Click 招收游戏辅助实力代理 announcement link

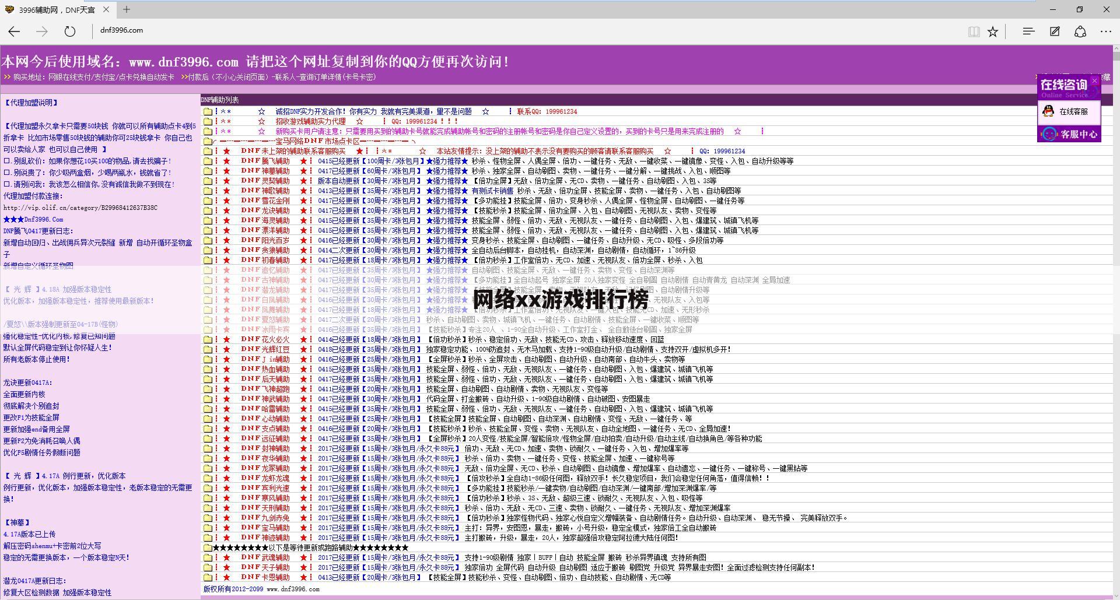310,122
